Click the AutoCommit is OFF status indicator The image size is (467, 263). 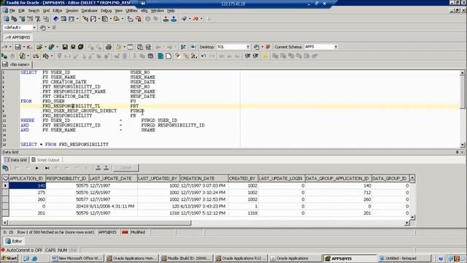point(22,250)
